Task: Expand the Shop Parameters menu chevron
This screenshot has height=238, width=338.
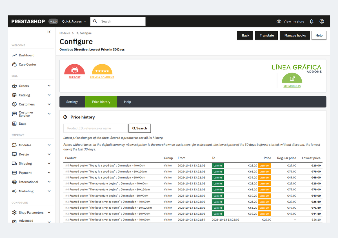Action: click(49, 213)
